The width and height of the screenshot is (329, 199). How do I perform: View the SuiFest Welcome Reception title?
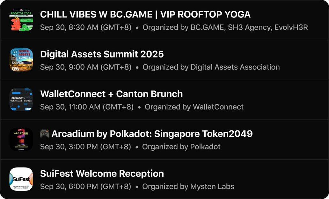point(102,174)
